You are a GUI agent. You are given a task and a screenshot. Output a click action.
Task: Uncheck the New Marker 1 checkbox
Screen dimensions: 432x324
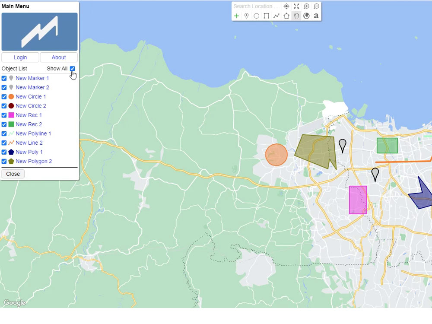pos(4,78)
